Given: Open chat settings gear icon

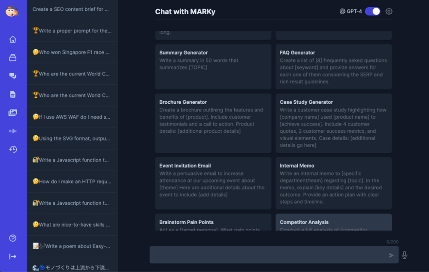Looking at the screenshot, I should [389, 12].
